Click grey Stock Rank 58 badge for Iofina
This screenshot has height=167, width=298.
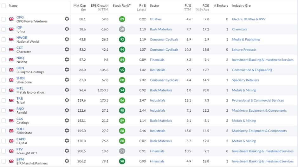122,29
